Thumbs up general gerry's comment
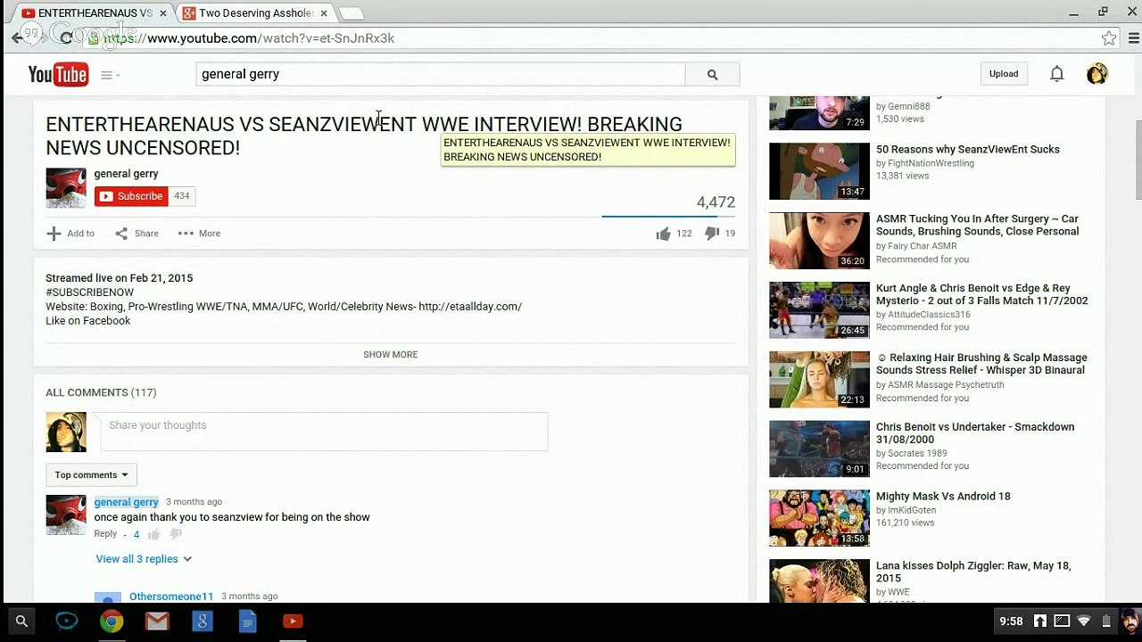The width and height of the screenshot is (1142, 642). coord(153,534)
